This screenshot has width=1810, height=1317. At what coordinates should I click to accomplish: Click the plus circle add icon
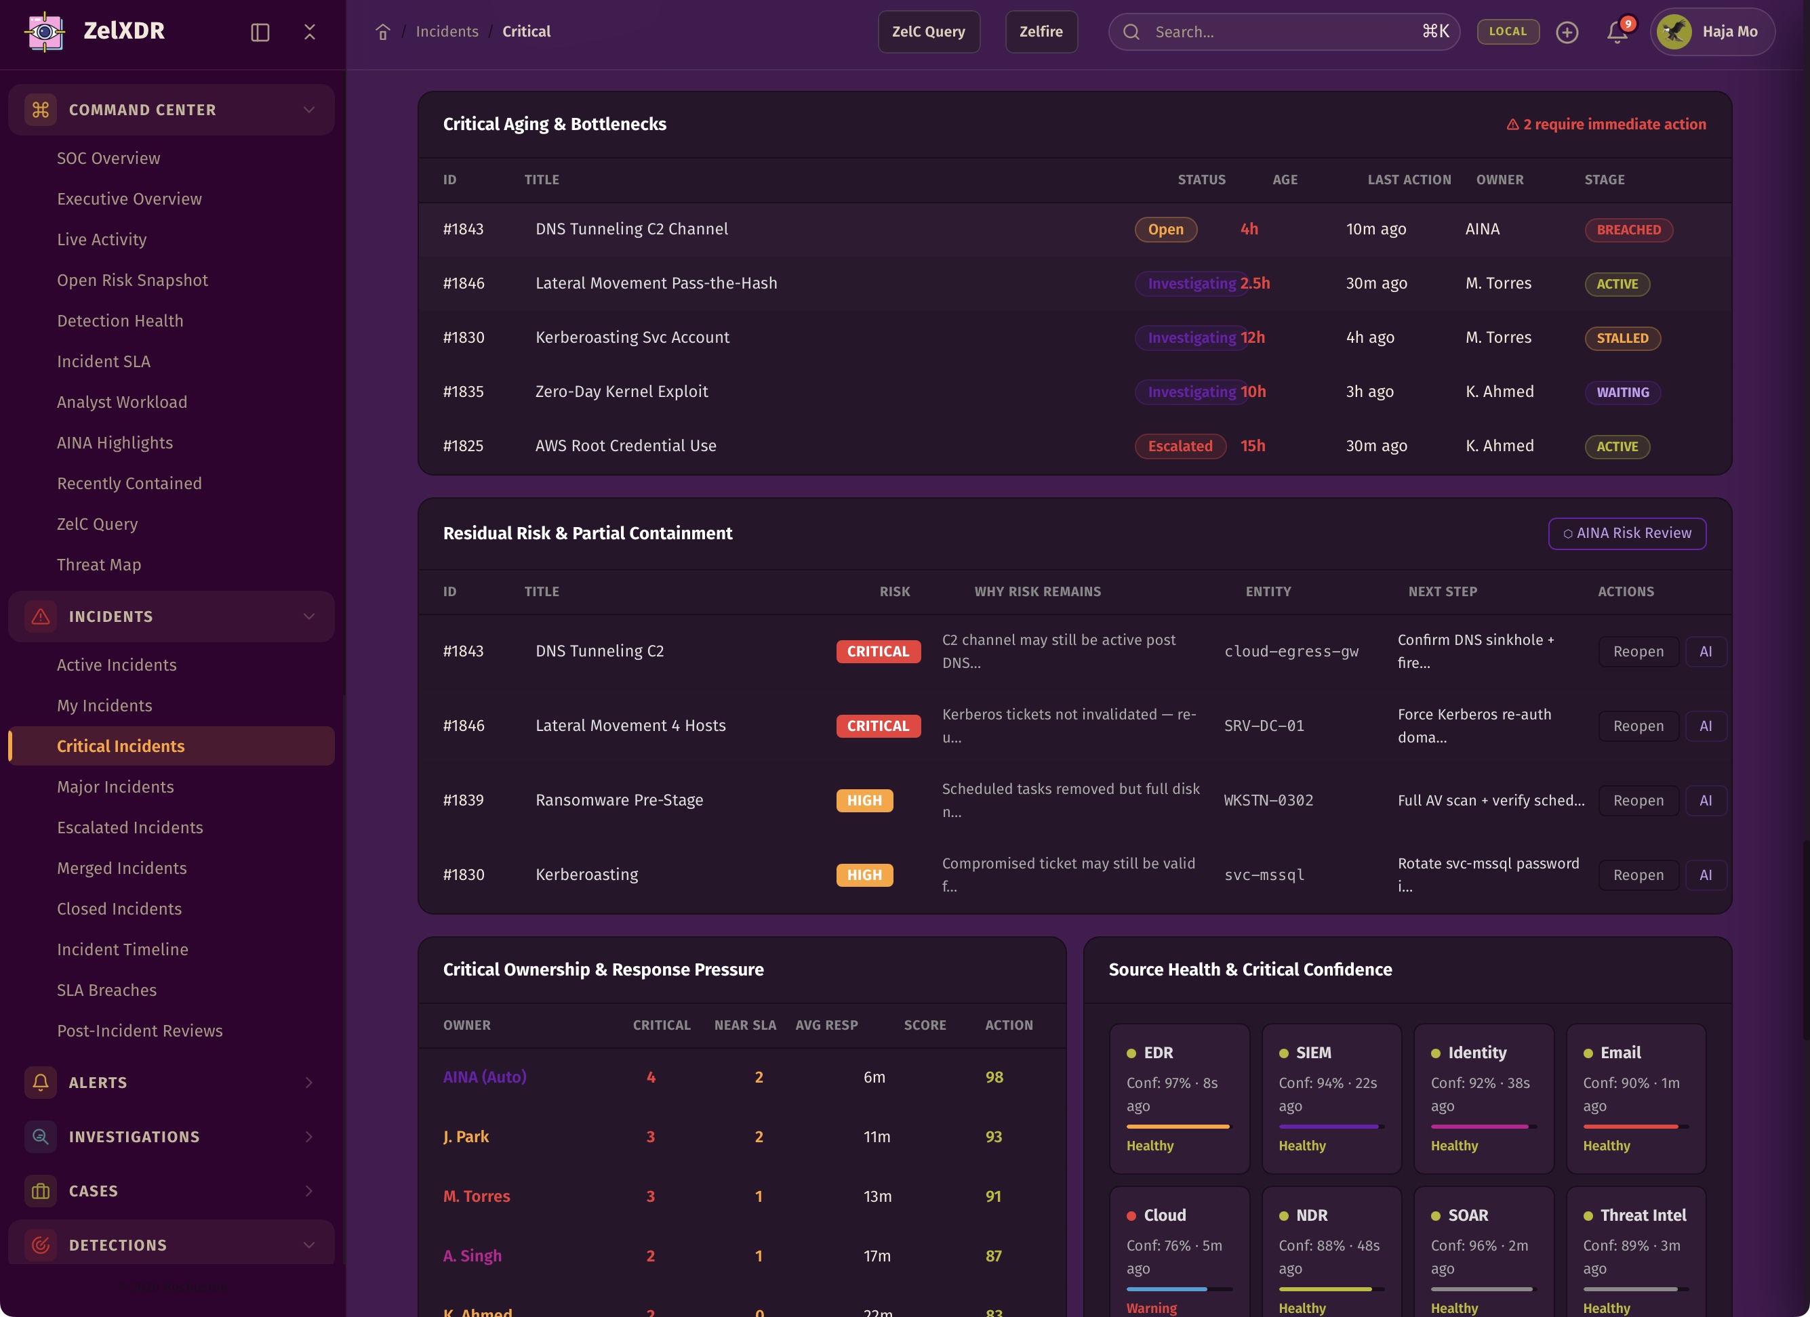tap(1567, 32)
